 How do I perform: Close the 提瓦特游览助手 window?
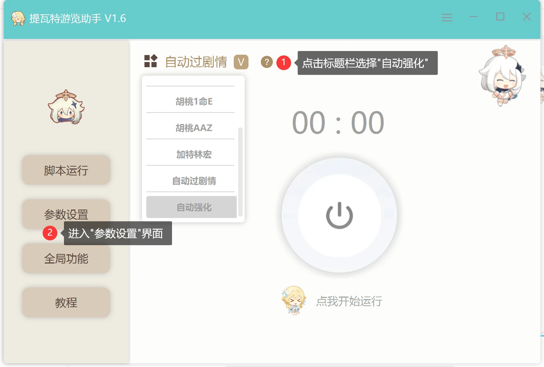click(x=526, y=16)
